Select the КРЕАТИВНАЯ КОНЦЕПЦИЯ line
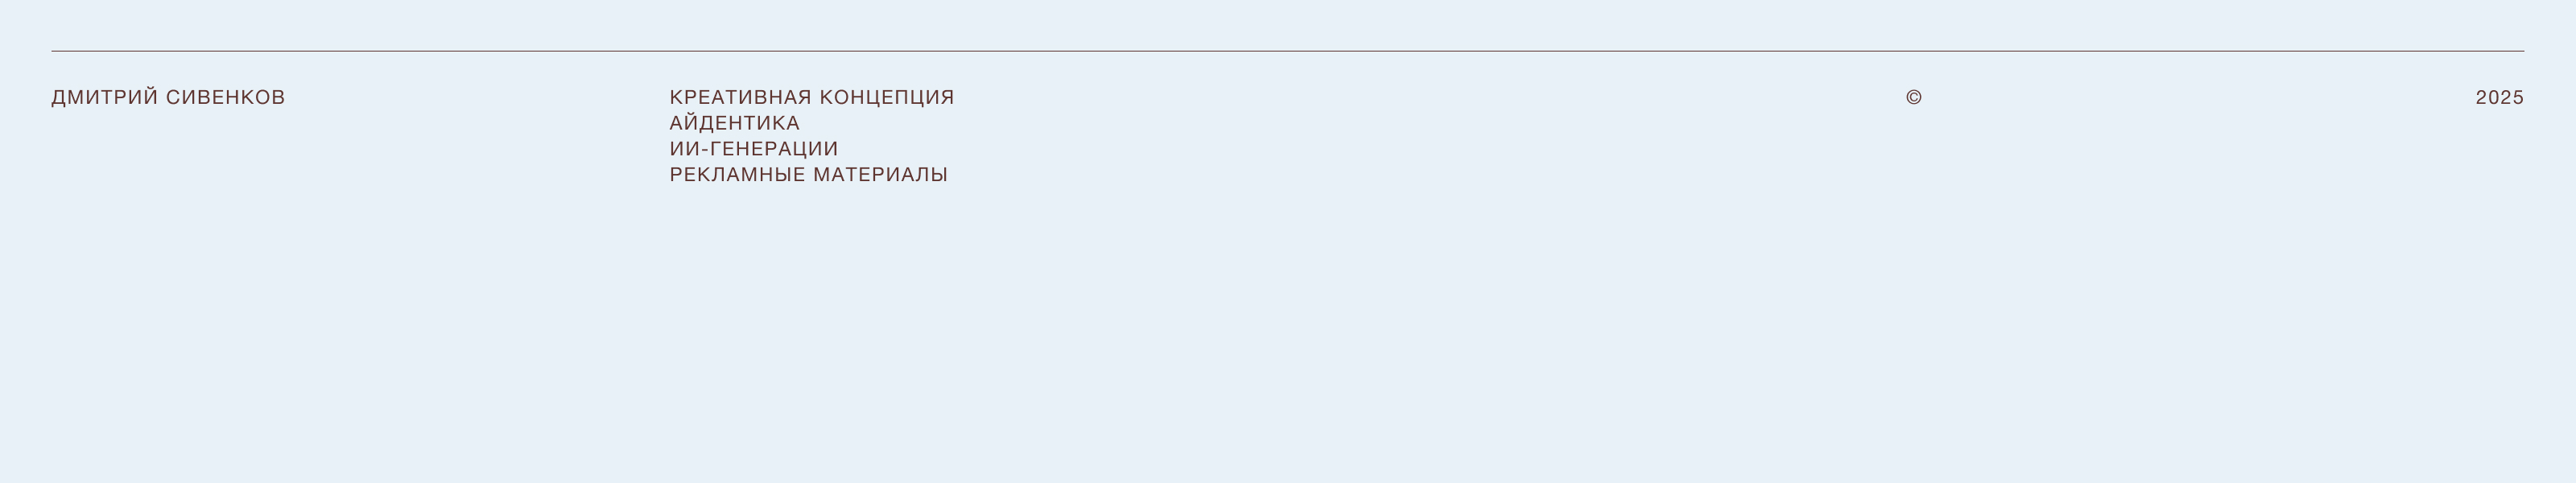Viewport: 2576px width, 483px height. point(812,97)
